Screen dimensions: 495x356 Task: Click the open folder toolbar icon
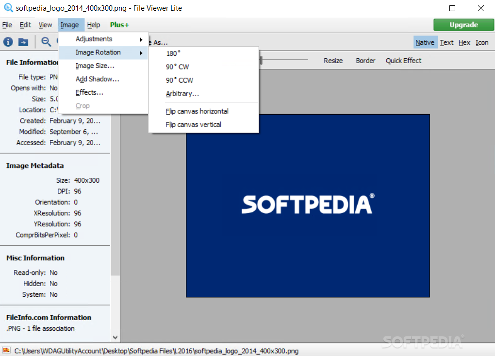click(23, 42)
